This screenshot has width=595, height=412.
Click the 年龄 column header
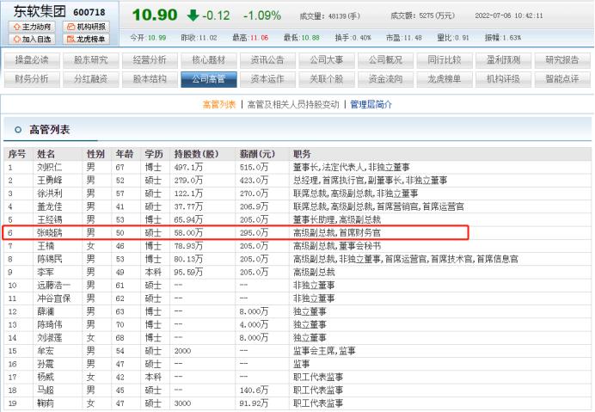[125, 154]
